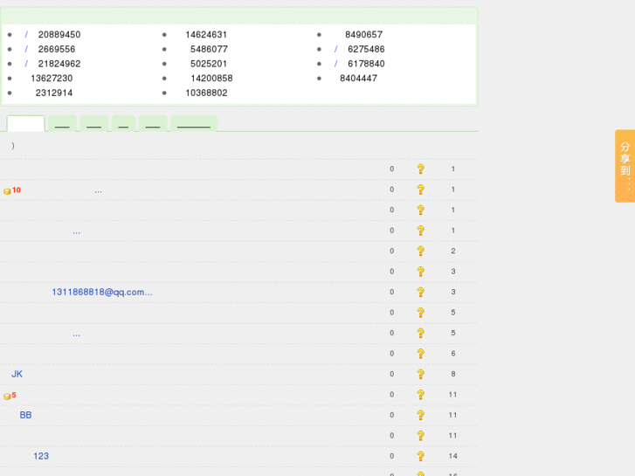Click the number 10368802 in the list

[x=206, y=93]
